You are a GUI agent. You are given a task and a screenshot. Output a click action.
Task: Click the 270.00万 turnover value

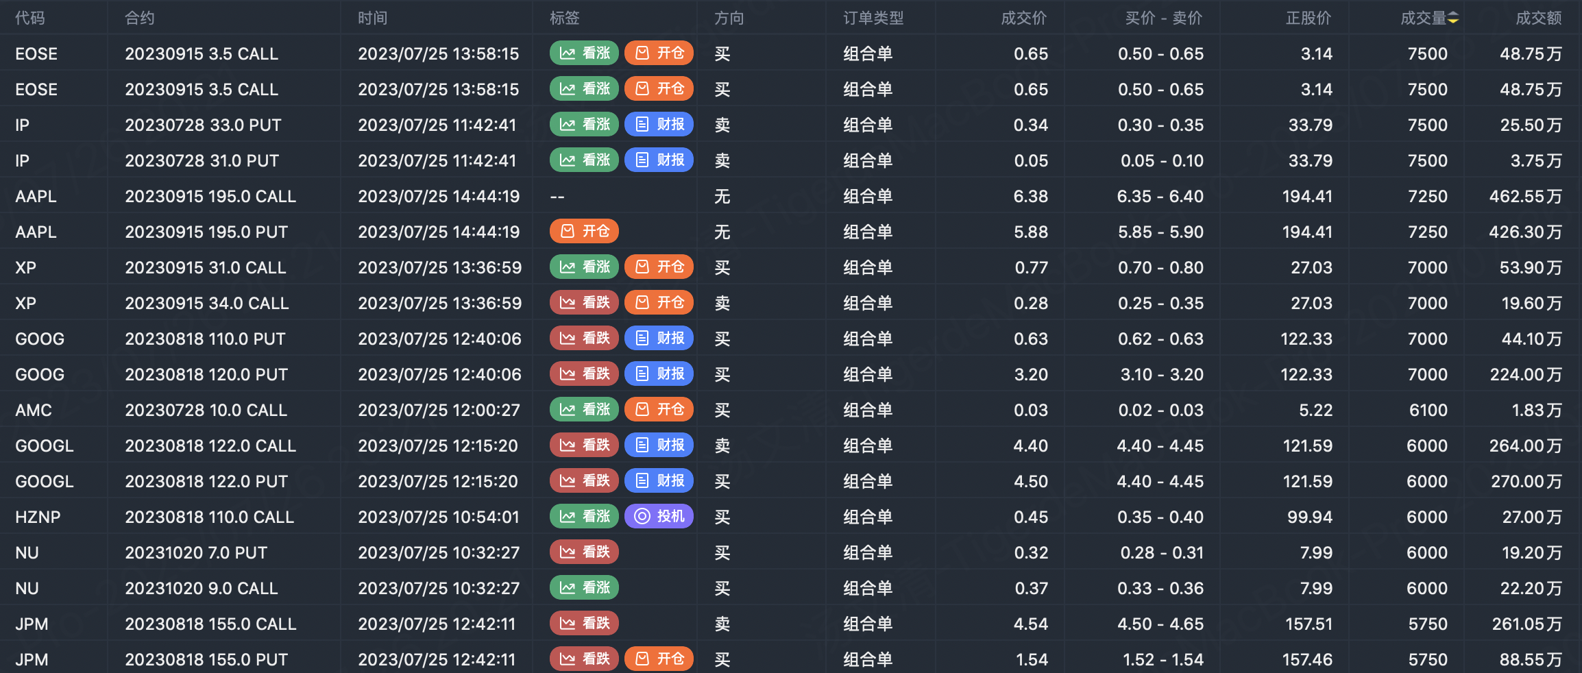(x=1526, y=482)
